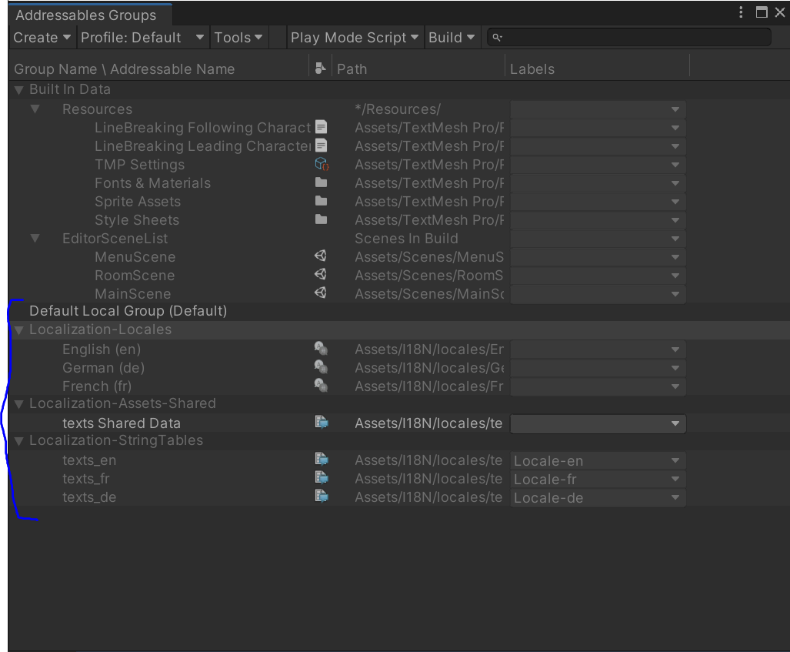Open the Tools menu
Screen dimensions: 790x652
(238, 36)
